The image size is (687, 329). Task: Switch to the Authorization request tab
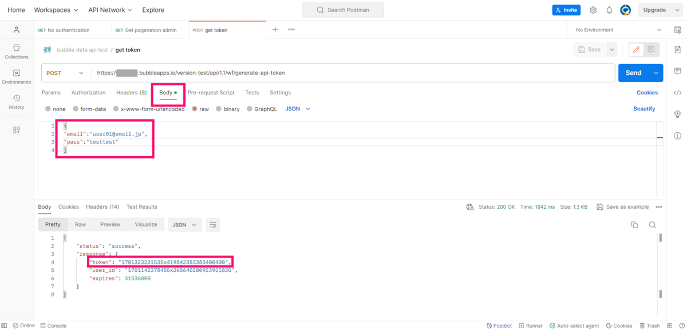tap(89, 93)
